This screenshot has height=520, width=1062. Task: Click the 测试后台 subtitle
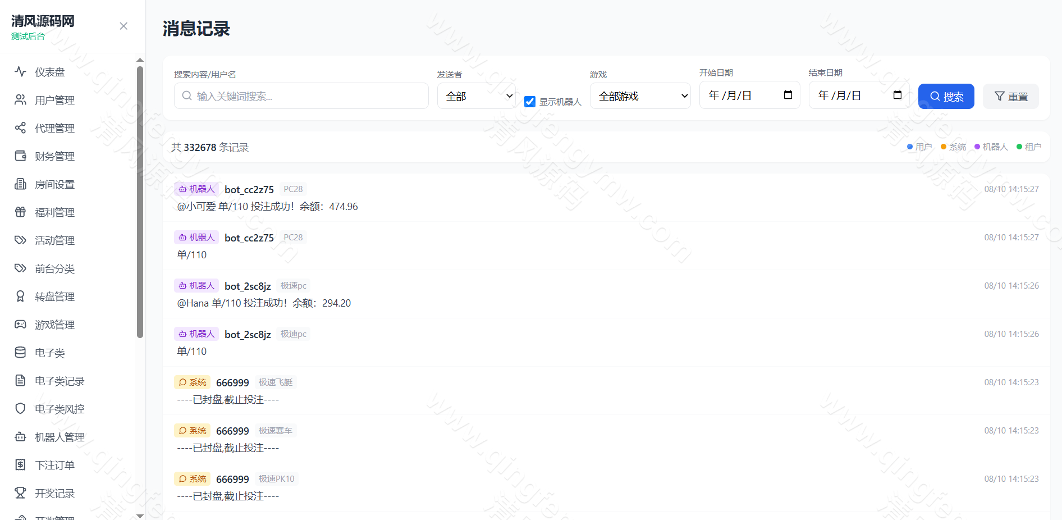(x=28, y=37)
